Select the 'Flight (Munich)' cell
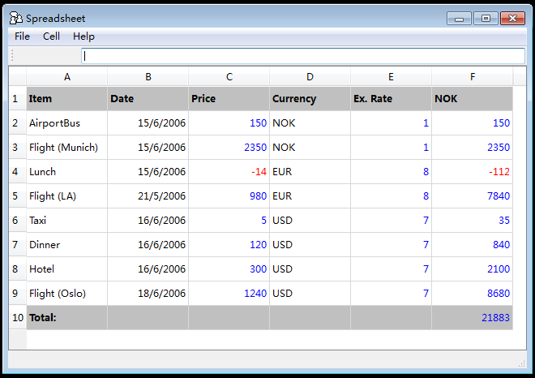Viewport: 535px width, 378px height. click(66, 147)
